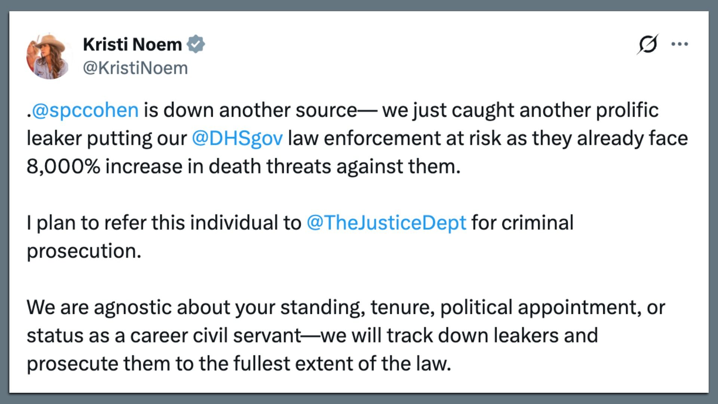This screenshot has width=718, height=404.
Task: Click the "8,000%" figure in the tweet
Action: [x=63, y=166]
